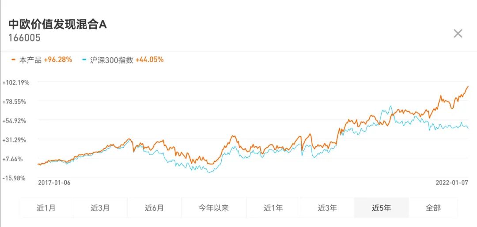Screen dimensions: 477x227
Task: Switch to 近3月 time range
Action: [x=100, y=208]
